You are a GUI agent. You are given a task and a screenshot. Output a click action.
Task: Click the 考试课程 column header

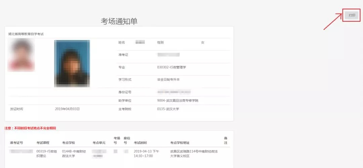click(x=43, y=143)
